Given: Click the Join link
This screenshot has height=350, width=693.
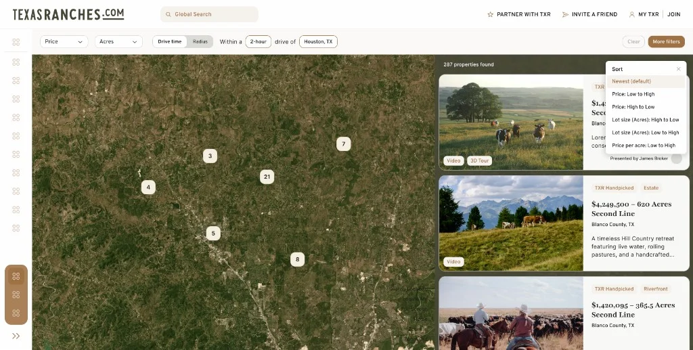Looking at the screenshot, I should [x=673, y=14].
